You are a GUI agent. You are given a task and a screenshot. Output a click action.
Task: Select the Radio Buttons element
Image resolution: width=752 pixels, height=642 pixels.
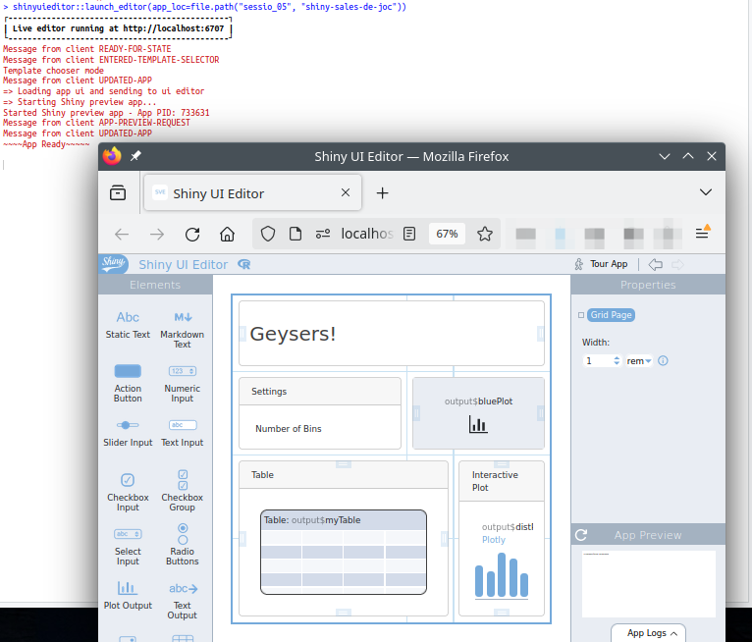183,544
